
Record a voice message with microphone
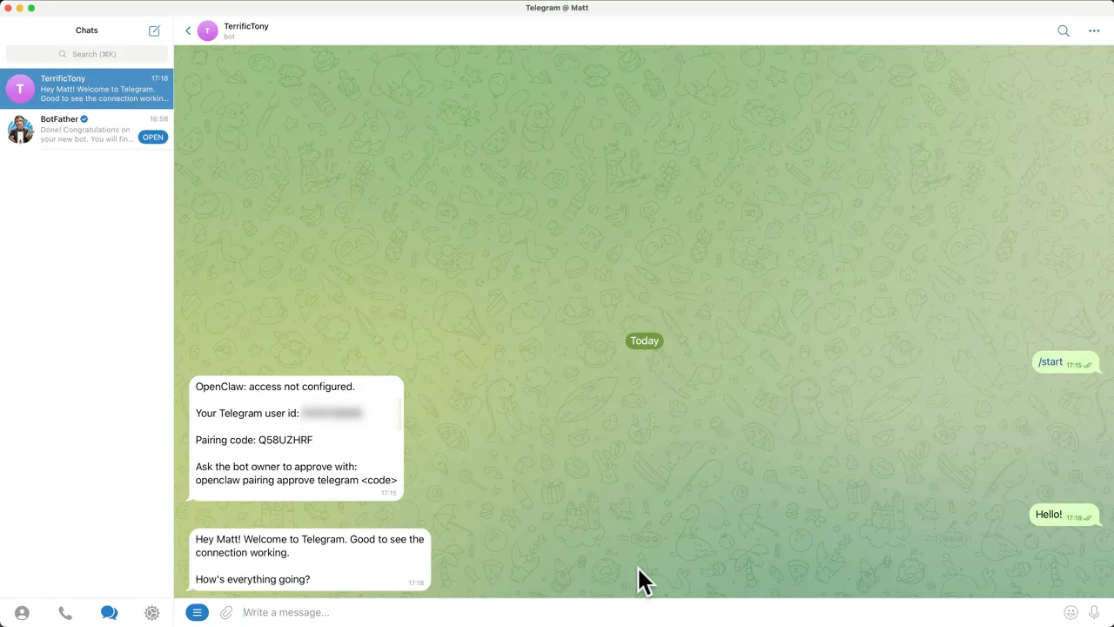[x=1094, y=612]
